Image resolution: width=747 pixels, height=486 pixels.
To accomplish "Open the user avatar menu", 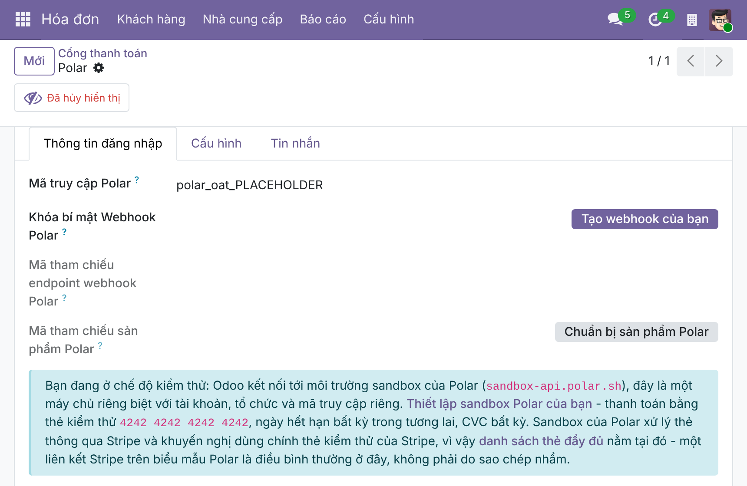I will point(720,20).
